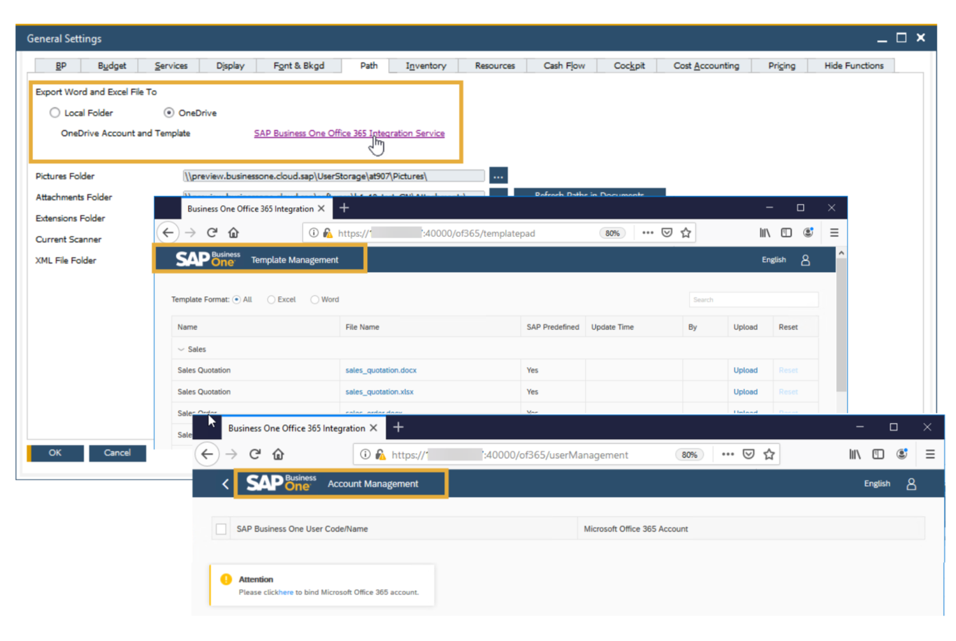
Task: Open the Services tab
Action: point(171,66)
